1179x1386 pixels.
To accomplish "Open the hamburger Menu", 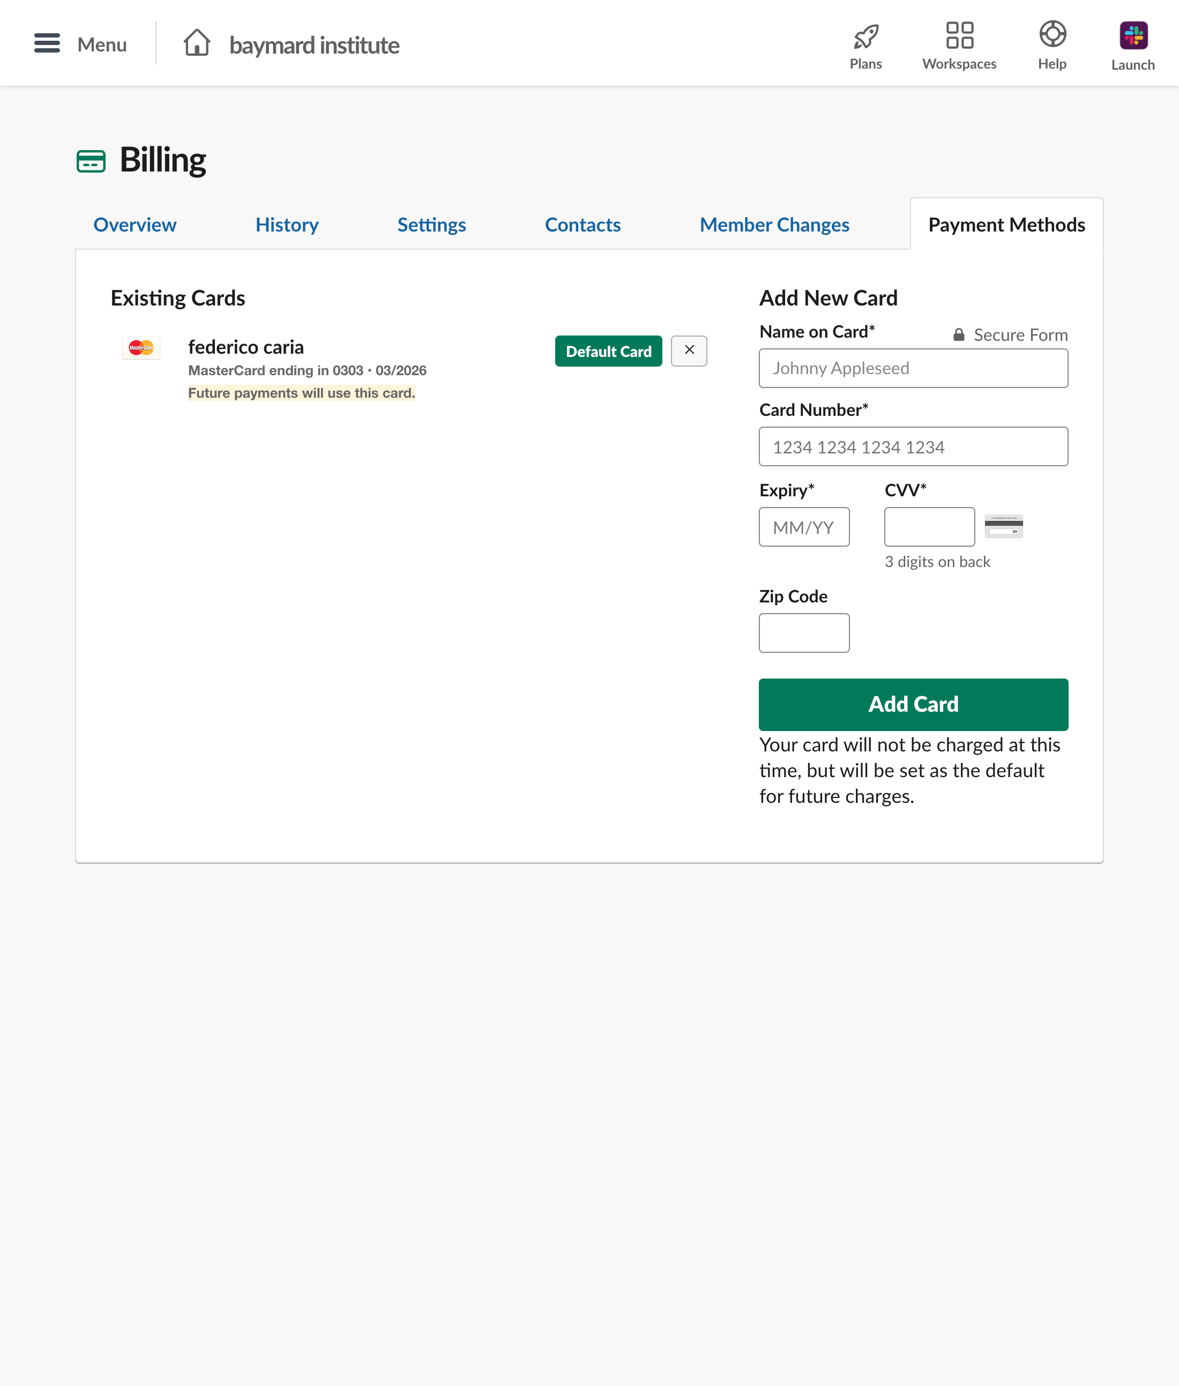I will (47, 43).
